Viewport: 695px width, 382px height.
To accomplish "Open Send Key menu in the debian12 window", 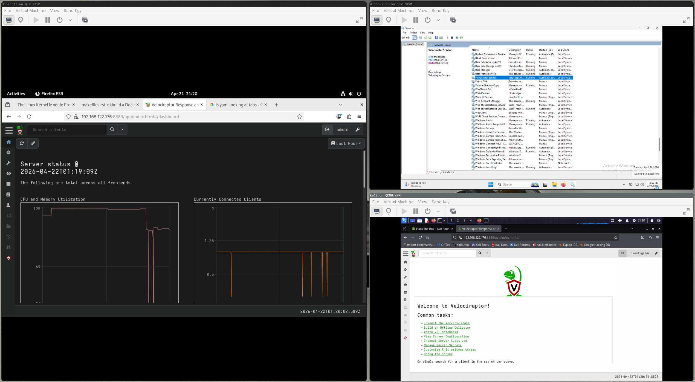I will pyautogui.click(x=73, y=11).
